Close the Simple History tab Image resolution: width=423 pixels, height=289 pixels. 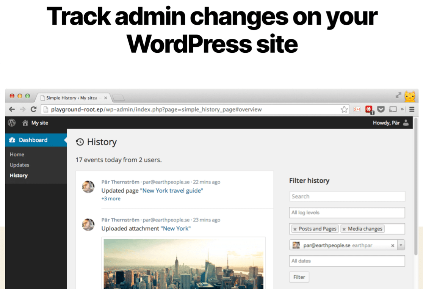tap(105, 98)
